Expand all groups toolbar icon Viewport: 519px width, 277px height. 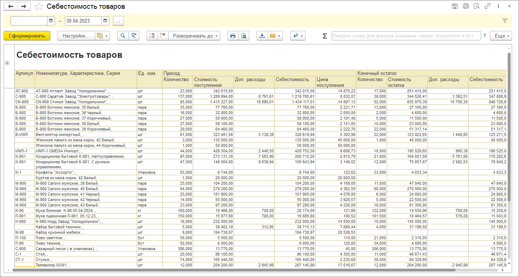coord(163,36)
